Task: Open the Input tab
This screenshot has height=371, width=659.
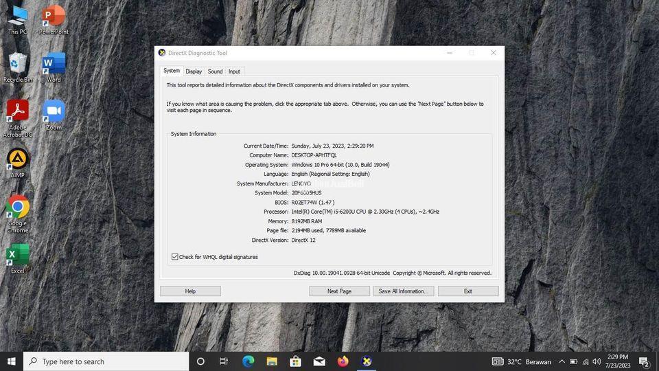Action: pos(234,71)
